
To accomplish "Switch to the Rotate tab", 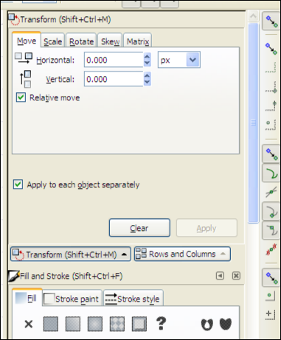I will (81, 41).
